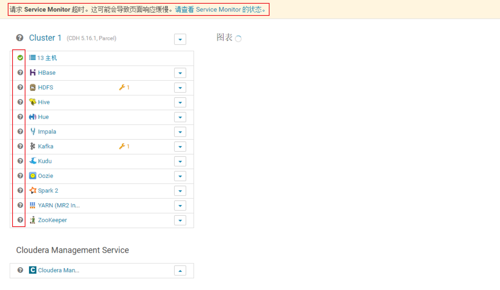Click the ZooKeeper unknown status icon
Screen dimensions: 500x290
(x=20, y=220)
